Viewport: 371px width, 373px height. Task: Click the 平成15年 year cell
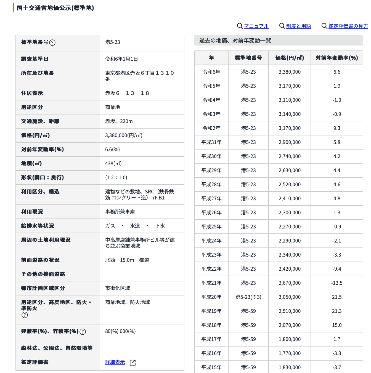point(211,367)
